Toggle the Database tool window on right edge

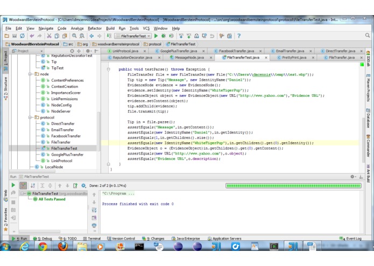[x=368, y=118]
